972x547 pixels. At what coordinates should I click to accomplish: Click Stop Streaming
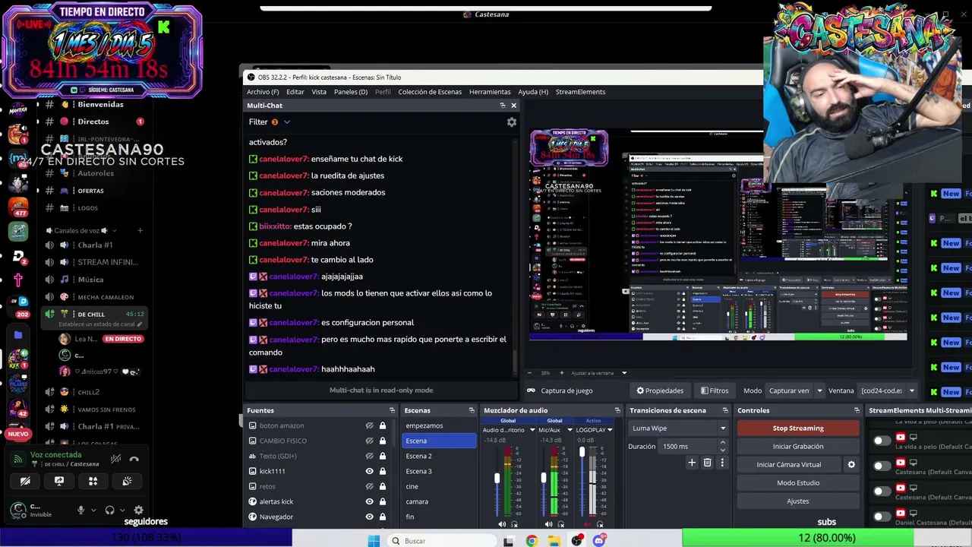(798, 428)
